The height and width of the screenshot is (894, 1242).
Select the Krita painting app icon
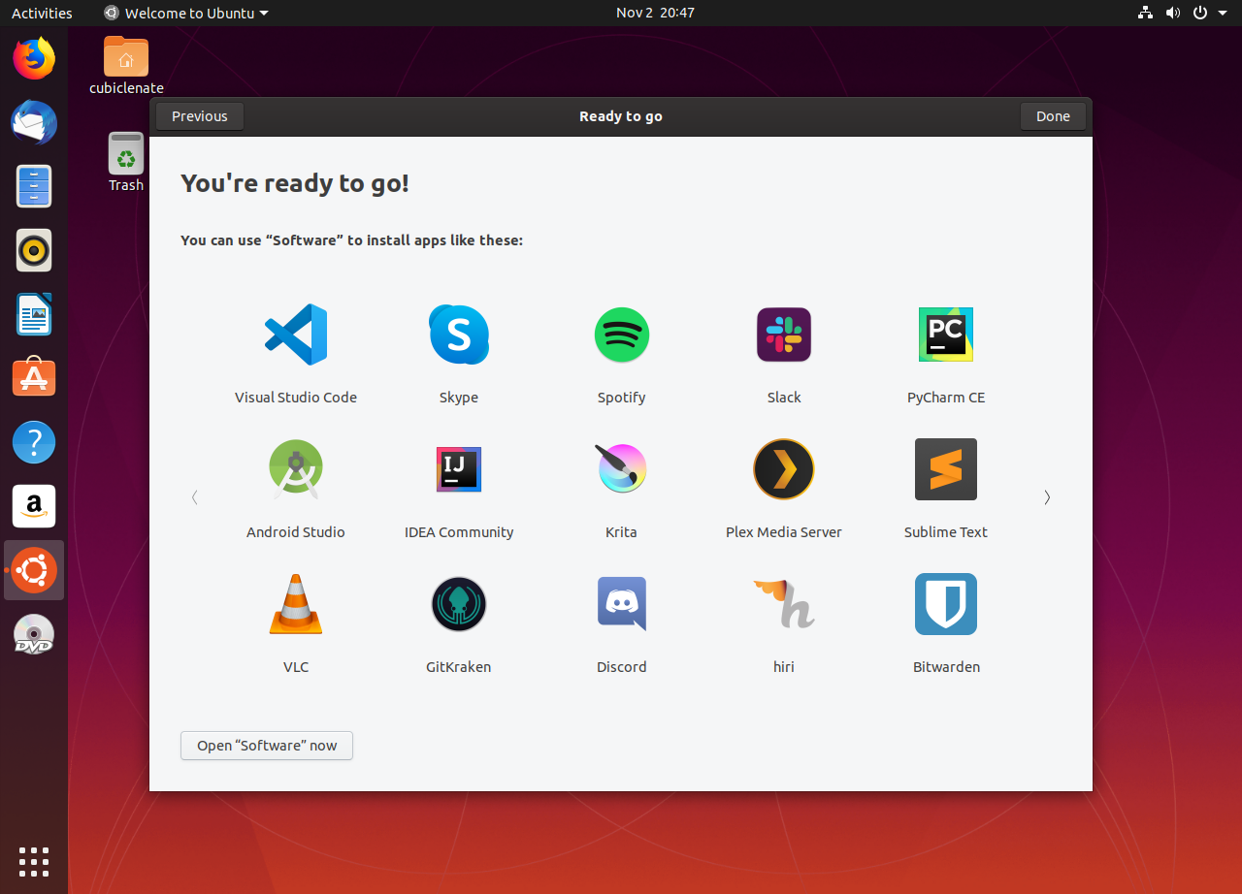[x=621, y=469]
